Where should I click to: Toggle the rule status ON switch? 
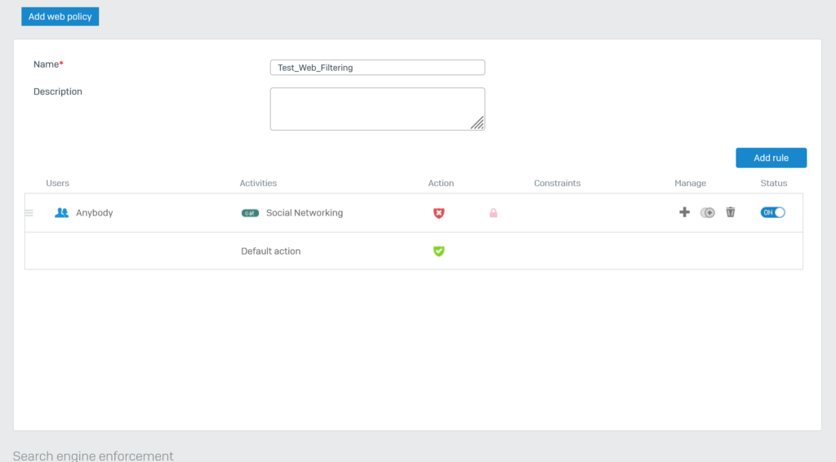point(772,212)
